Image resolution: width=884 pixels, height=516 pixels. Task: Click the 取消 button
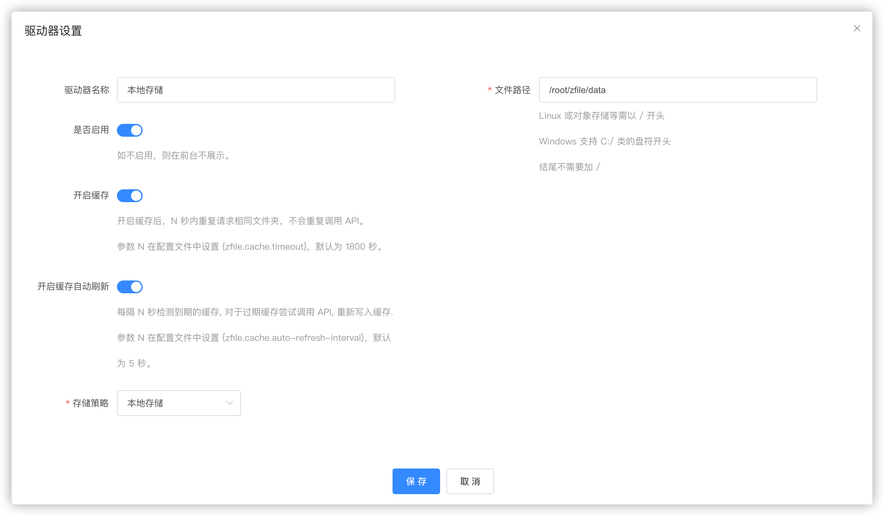click(x=470, y=481)
